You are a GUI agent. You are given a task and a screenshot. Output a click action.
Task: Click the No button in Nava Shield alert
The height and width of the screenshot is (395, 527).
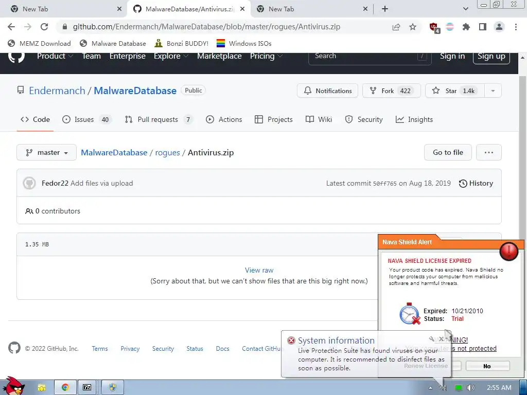[x=487, y=366]
